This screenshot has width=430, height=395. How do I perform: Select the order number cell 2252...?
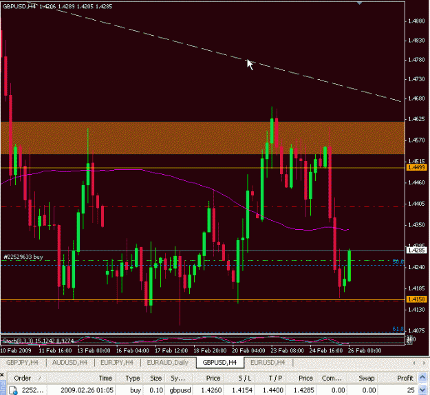[32, 390]
